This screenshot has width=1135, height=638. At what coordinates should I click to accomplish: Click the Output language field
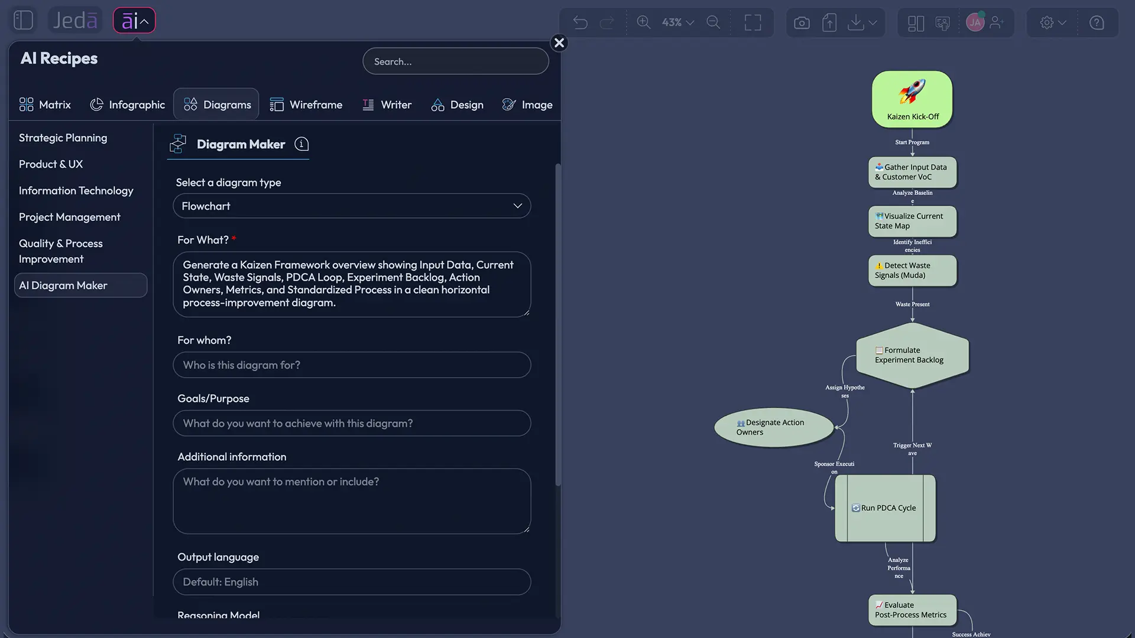pyautogui.click(x=352, y=582)
